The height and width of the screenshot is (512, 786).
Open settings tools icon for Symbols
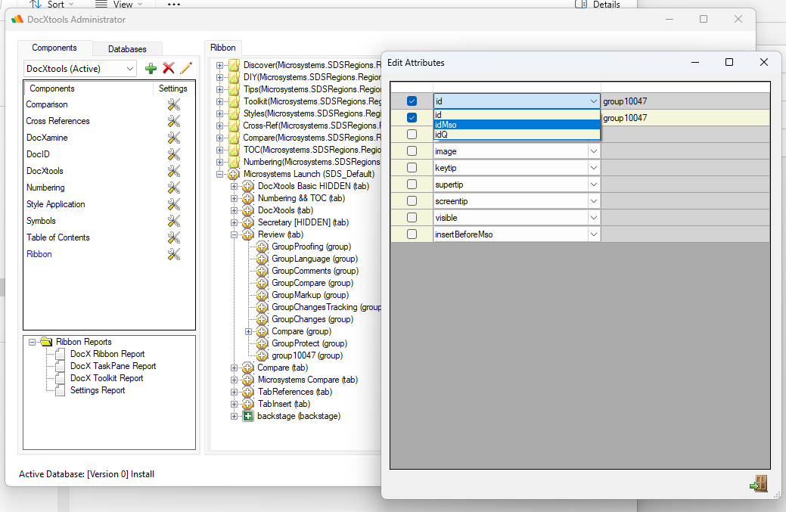(174, 221)
